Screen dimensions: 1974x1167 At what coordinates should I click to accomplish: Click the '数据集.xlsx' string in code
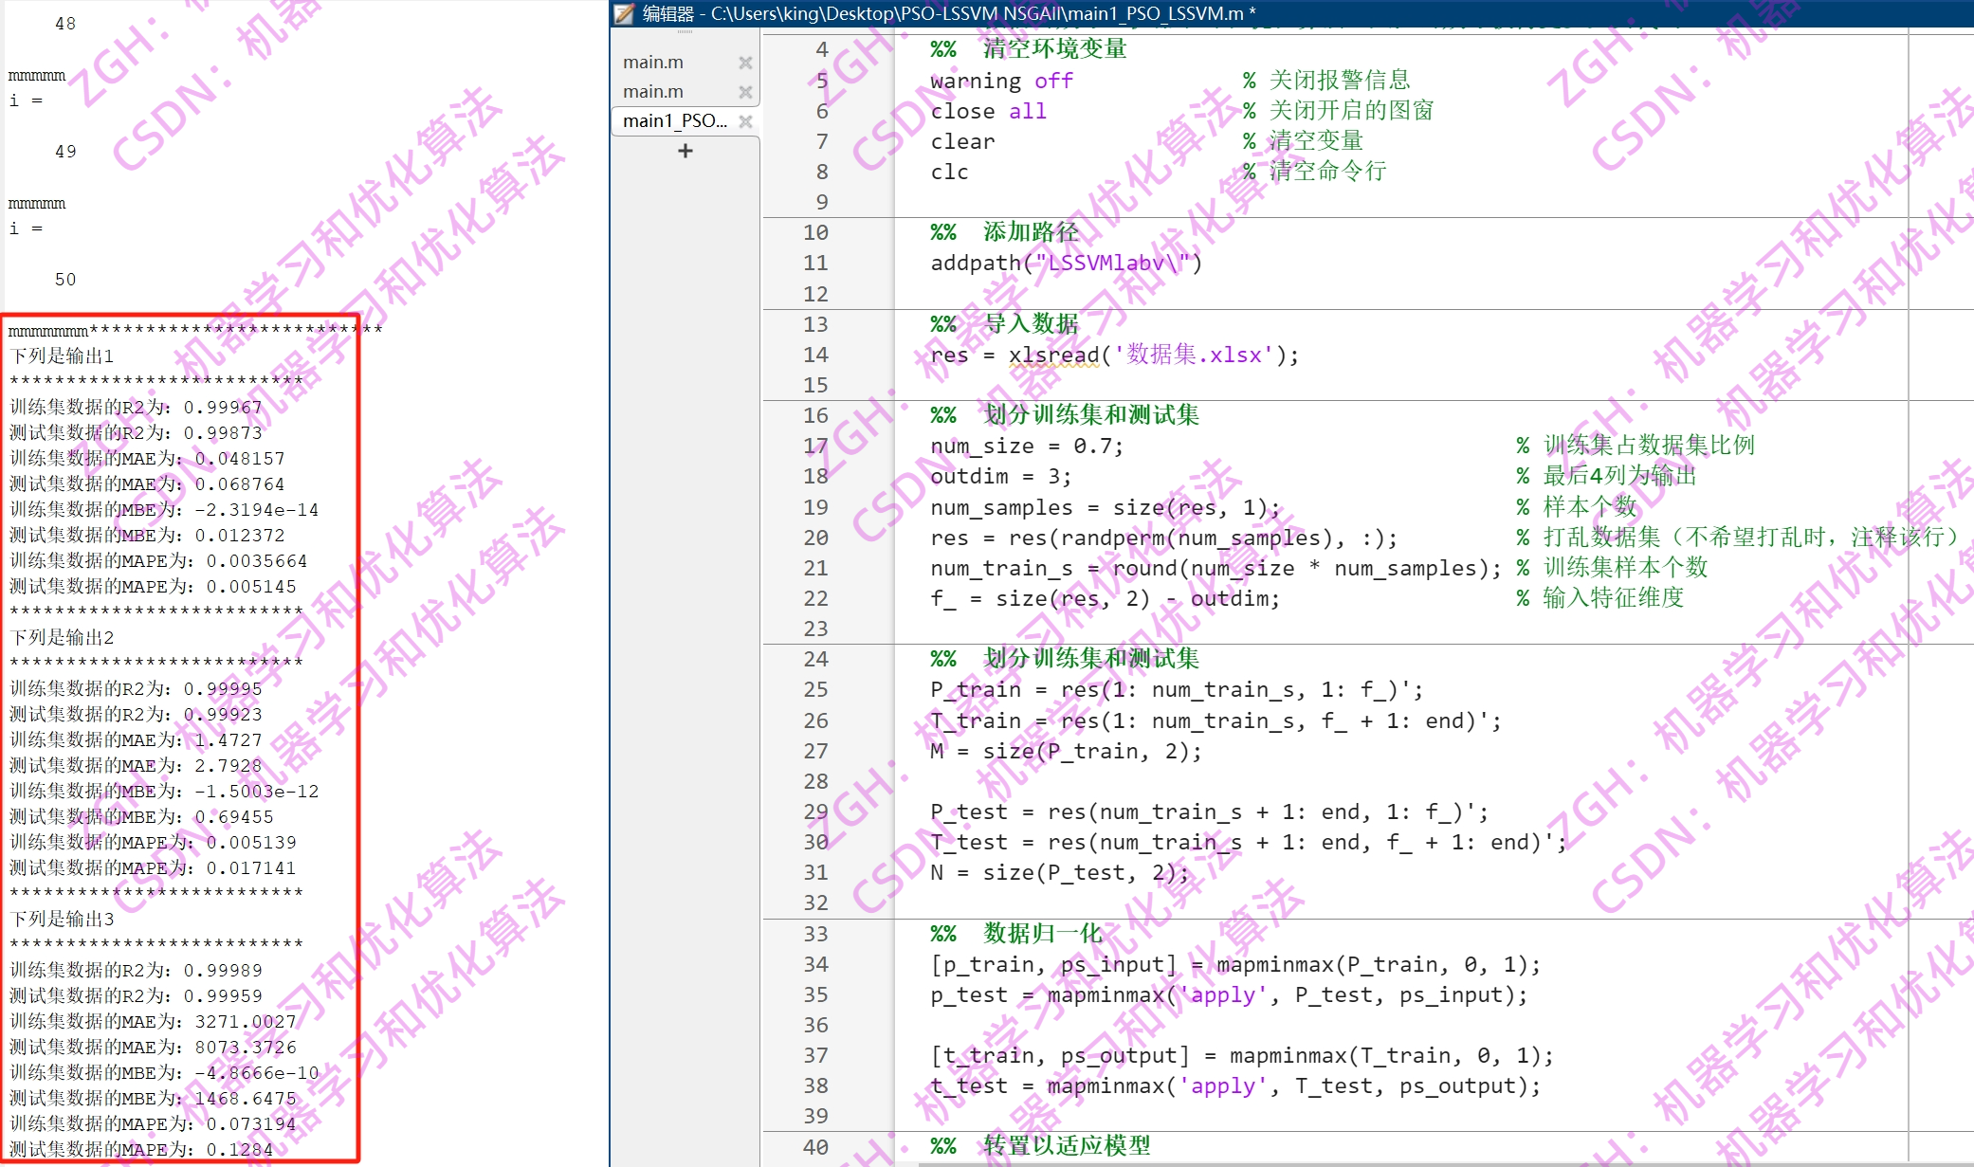click(x=1193, y=356)
